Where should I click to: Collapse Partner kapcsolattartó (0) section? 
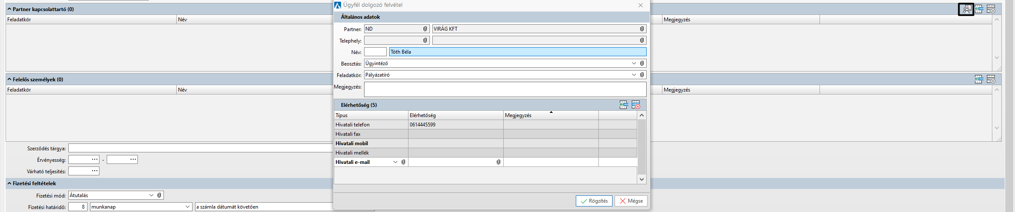[x=9, y=9]
